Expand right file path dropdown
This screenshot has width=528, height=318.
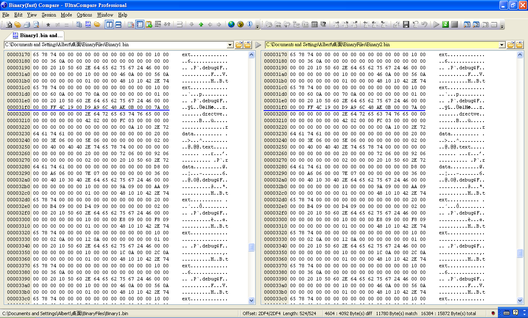coord(502,45)
